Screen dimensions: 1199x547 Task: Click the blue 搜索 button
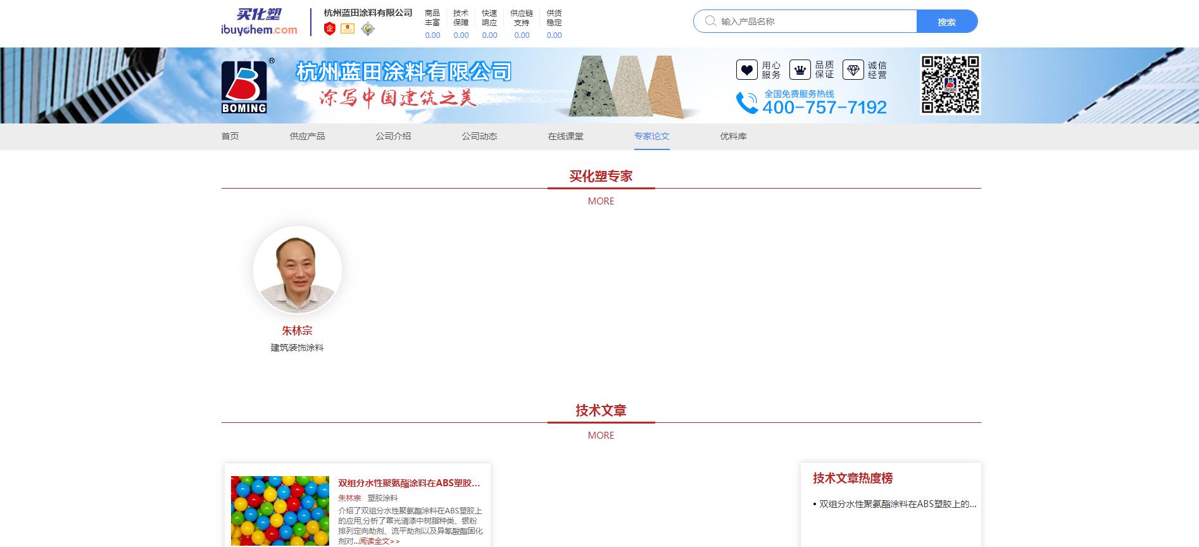(947, 22)
